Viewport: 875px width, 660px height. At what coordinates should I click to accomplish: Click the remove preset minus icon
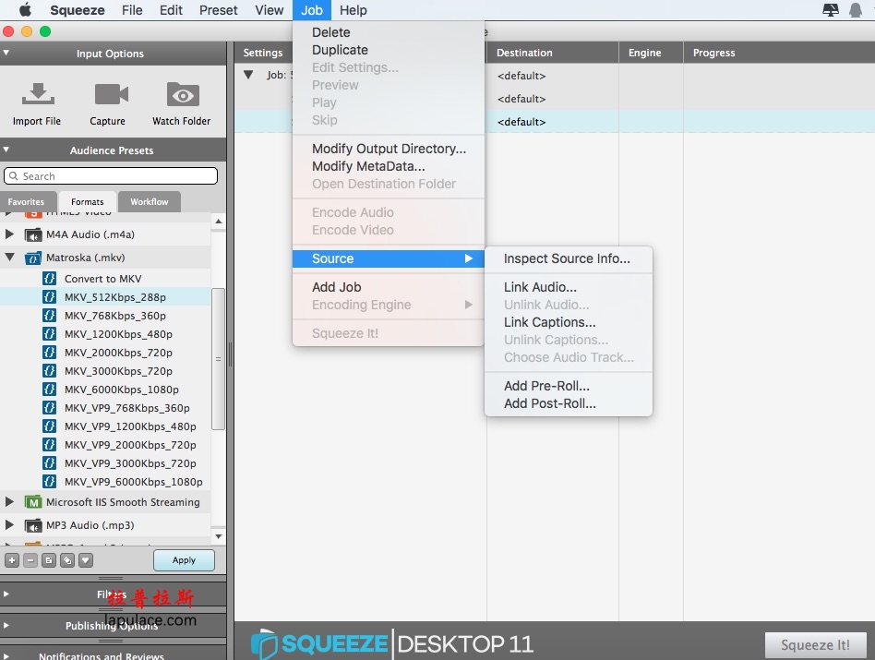pyautogui.click(x=30, y=560)
